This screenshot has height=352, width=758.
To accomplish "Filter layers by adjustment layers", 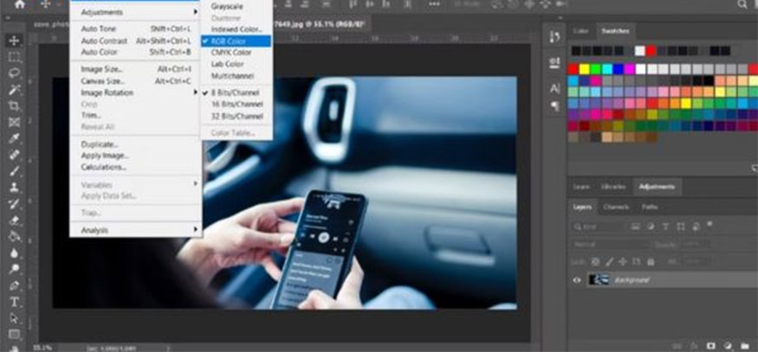I will tap(651, 227).
